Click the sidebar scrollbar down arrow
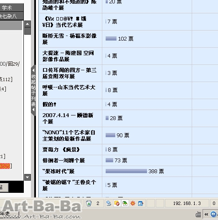The height and width of the screenshot is (220, 218). point(28,177)
